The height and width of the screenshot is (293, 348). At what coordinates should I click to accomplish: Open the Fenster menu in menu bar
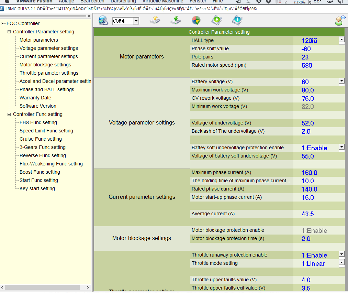tap(198, 1)
